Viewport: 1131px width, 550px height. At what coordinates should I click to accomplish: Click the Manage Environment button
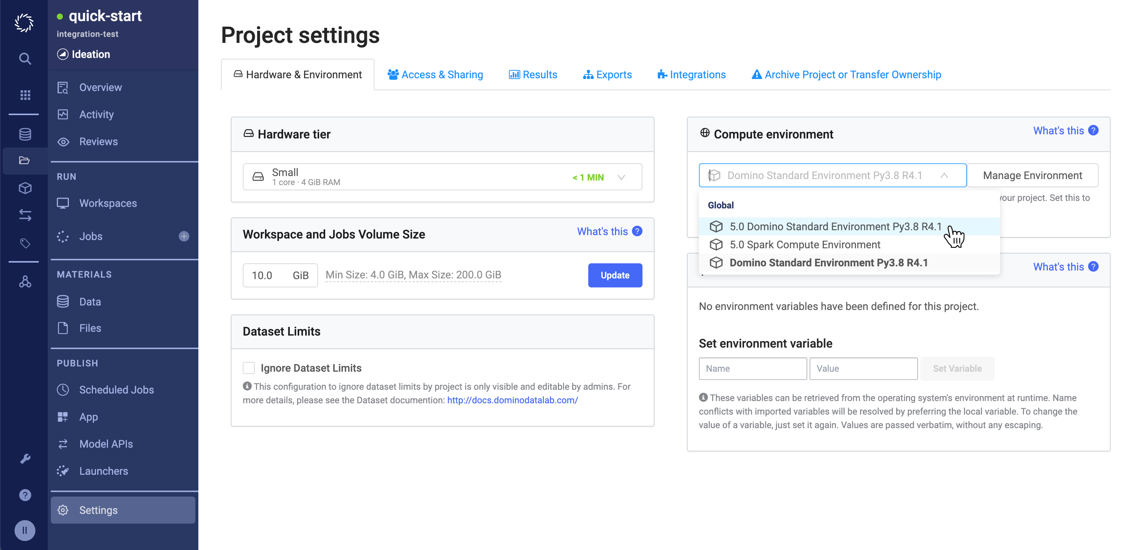click(x=1033, y=174)
